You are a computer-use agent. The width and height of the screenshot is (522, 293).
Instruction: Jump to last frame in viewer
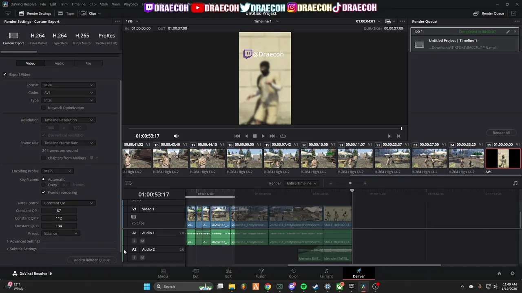(x=272, y=136)
